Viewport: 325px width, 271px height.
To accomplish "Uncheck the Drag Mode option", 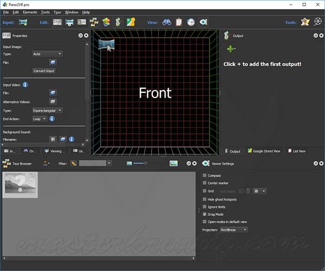I will (x=204, y=214).
